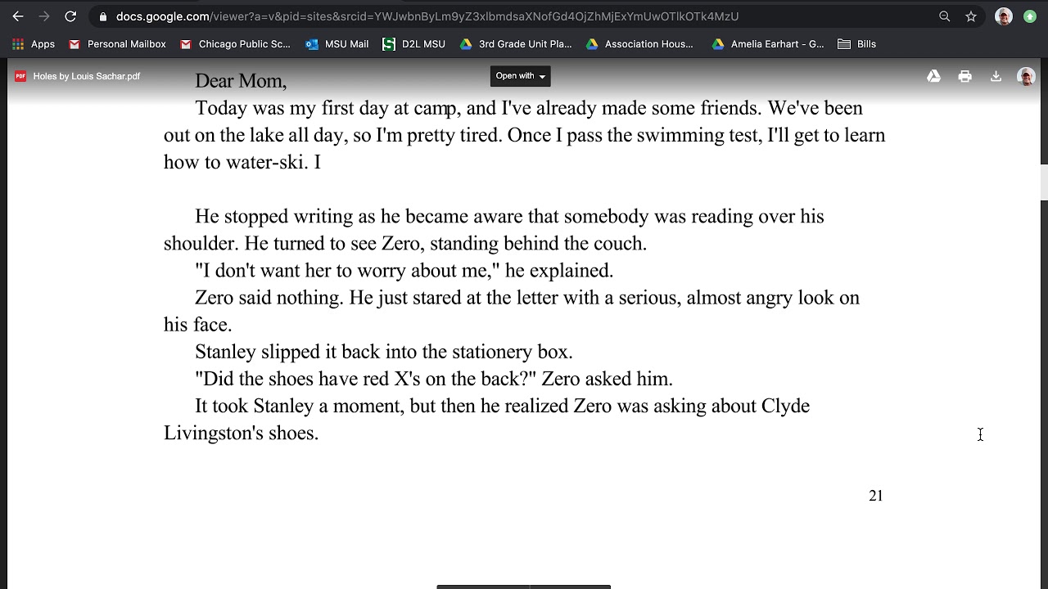Click the Add to Google Drive icon
Viewport: 1048px width, 589px height.
[933, 76]
